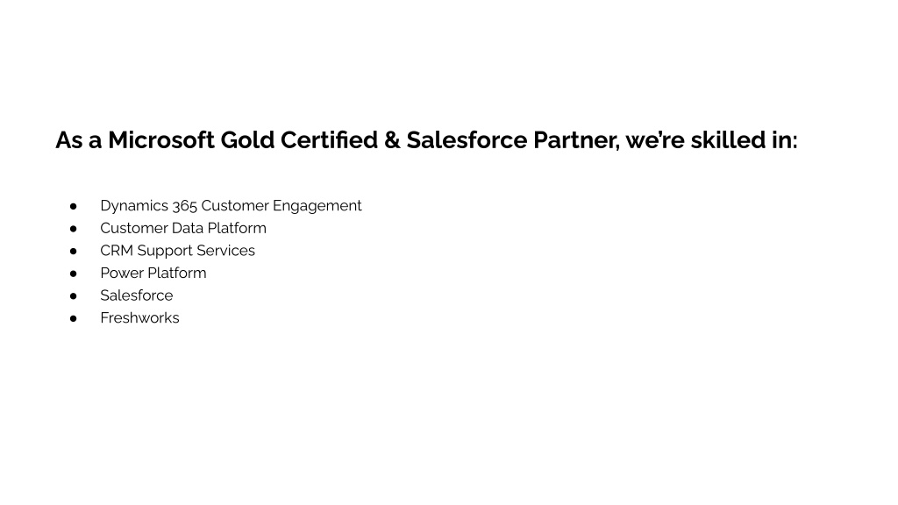Click bullet dot beside CRM Support Services
898x505 pixels.
(74, 251)
